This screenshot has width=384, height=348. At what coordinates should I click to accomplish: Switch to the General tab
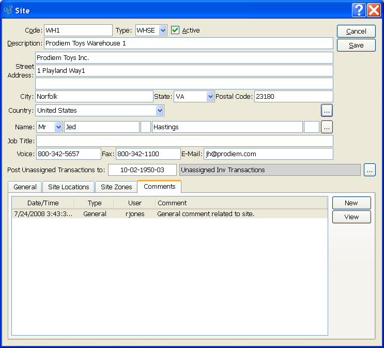25,187
